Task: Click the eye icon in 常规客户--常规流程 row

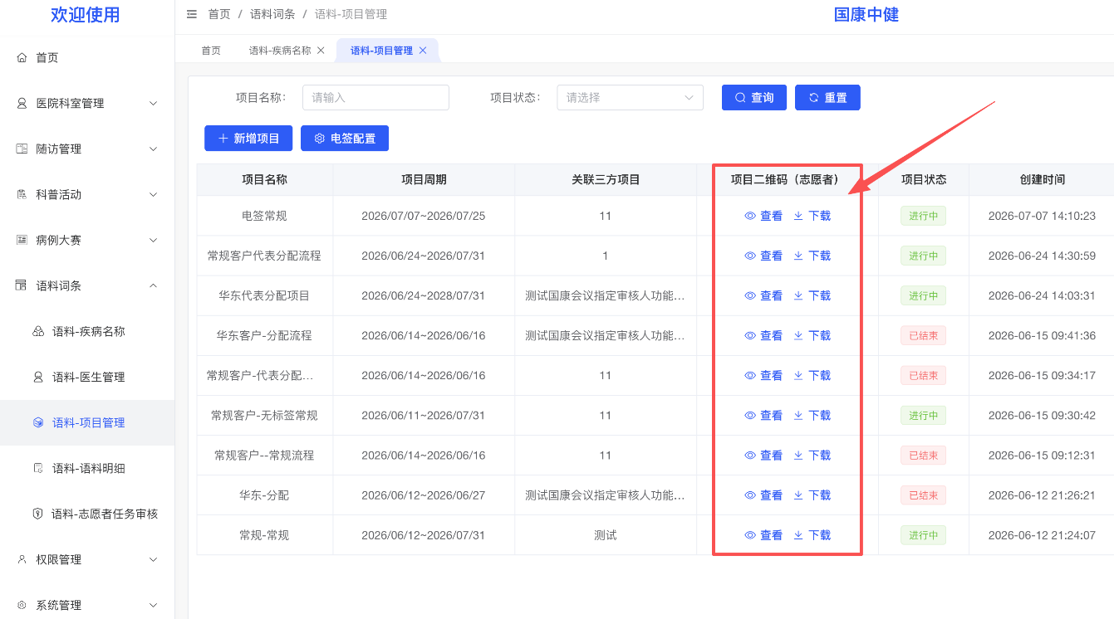Action: 750,456
